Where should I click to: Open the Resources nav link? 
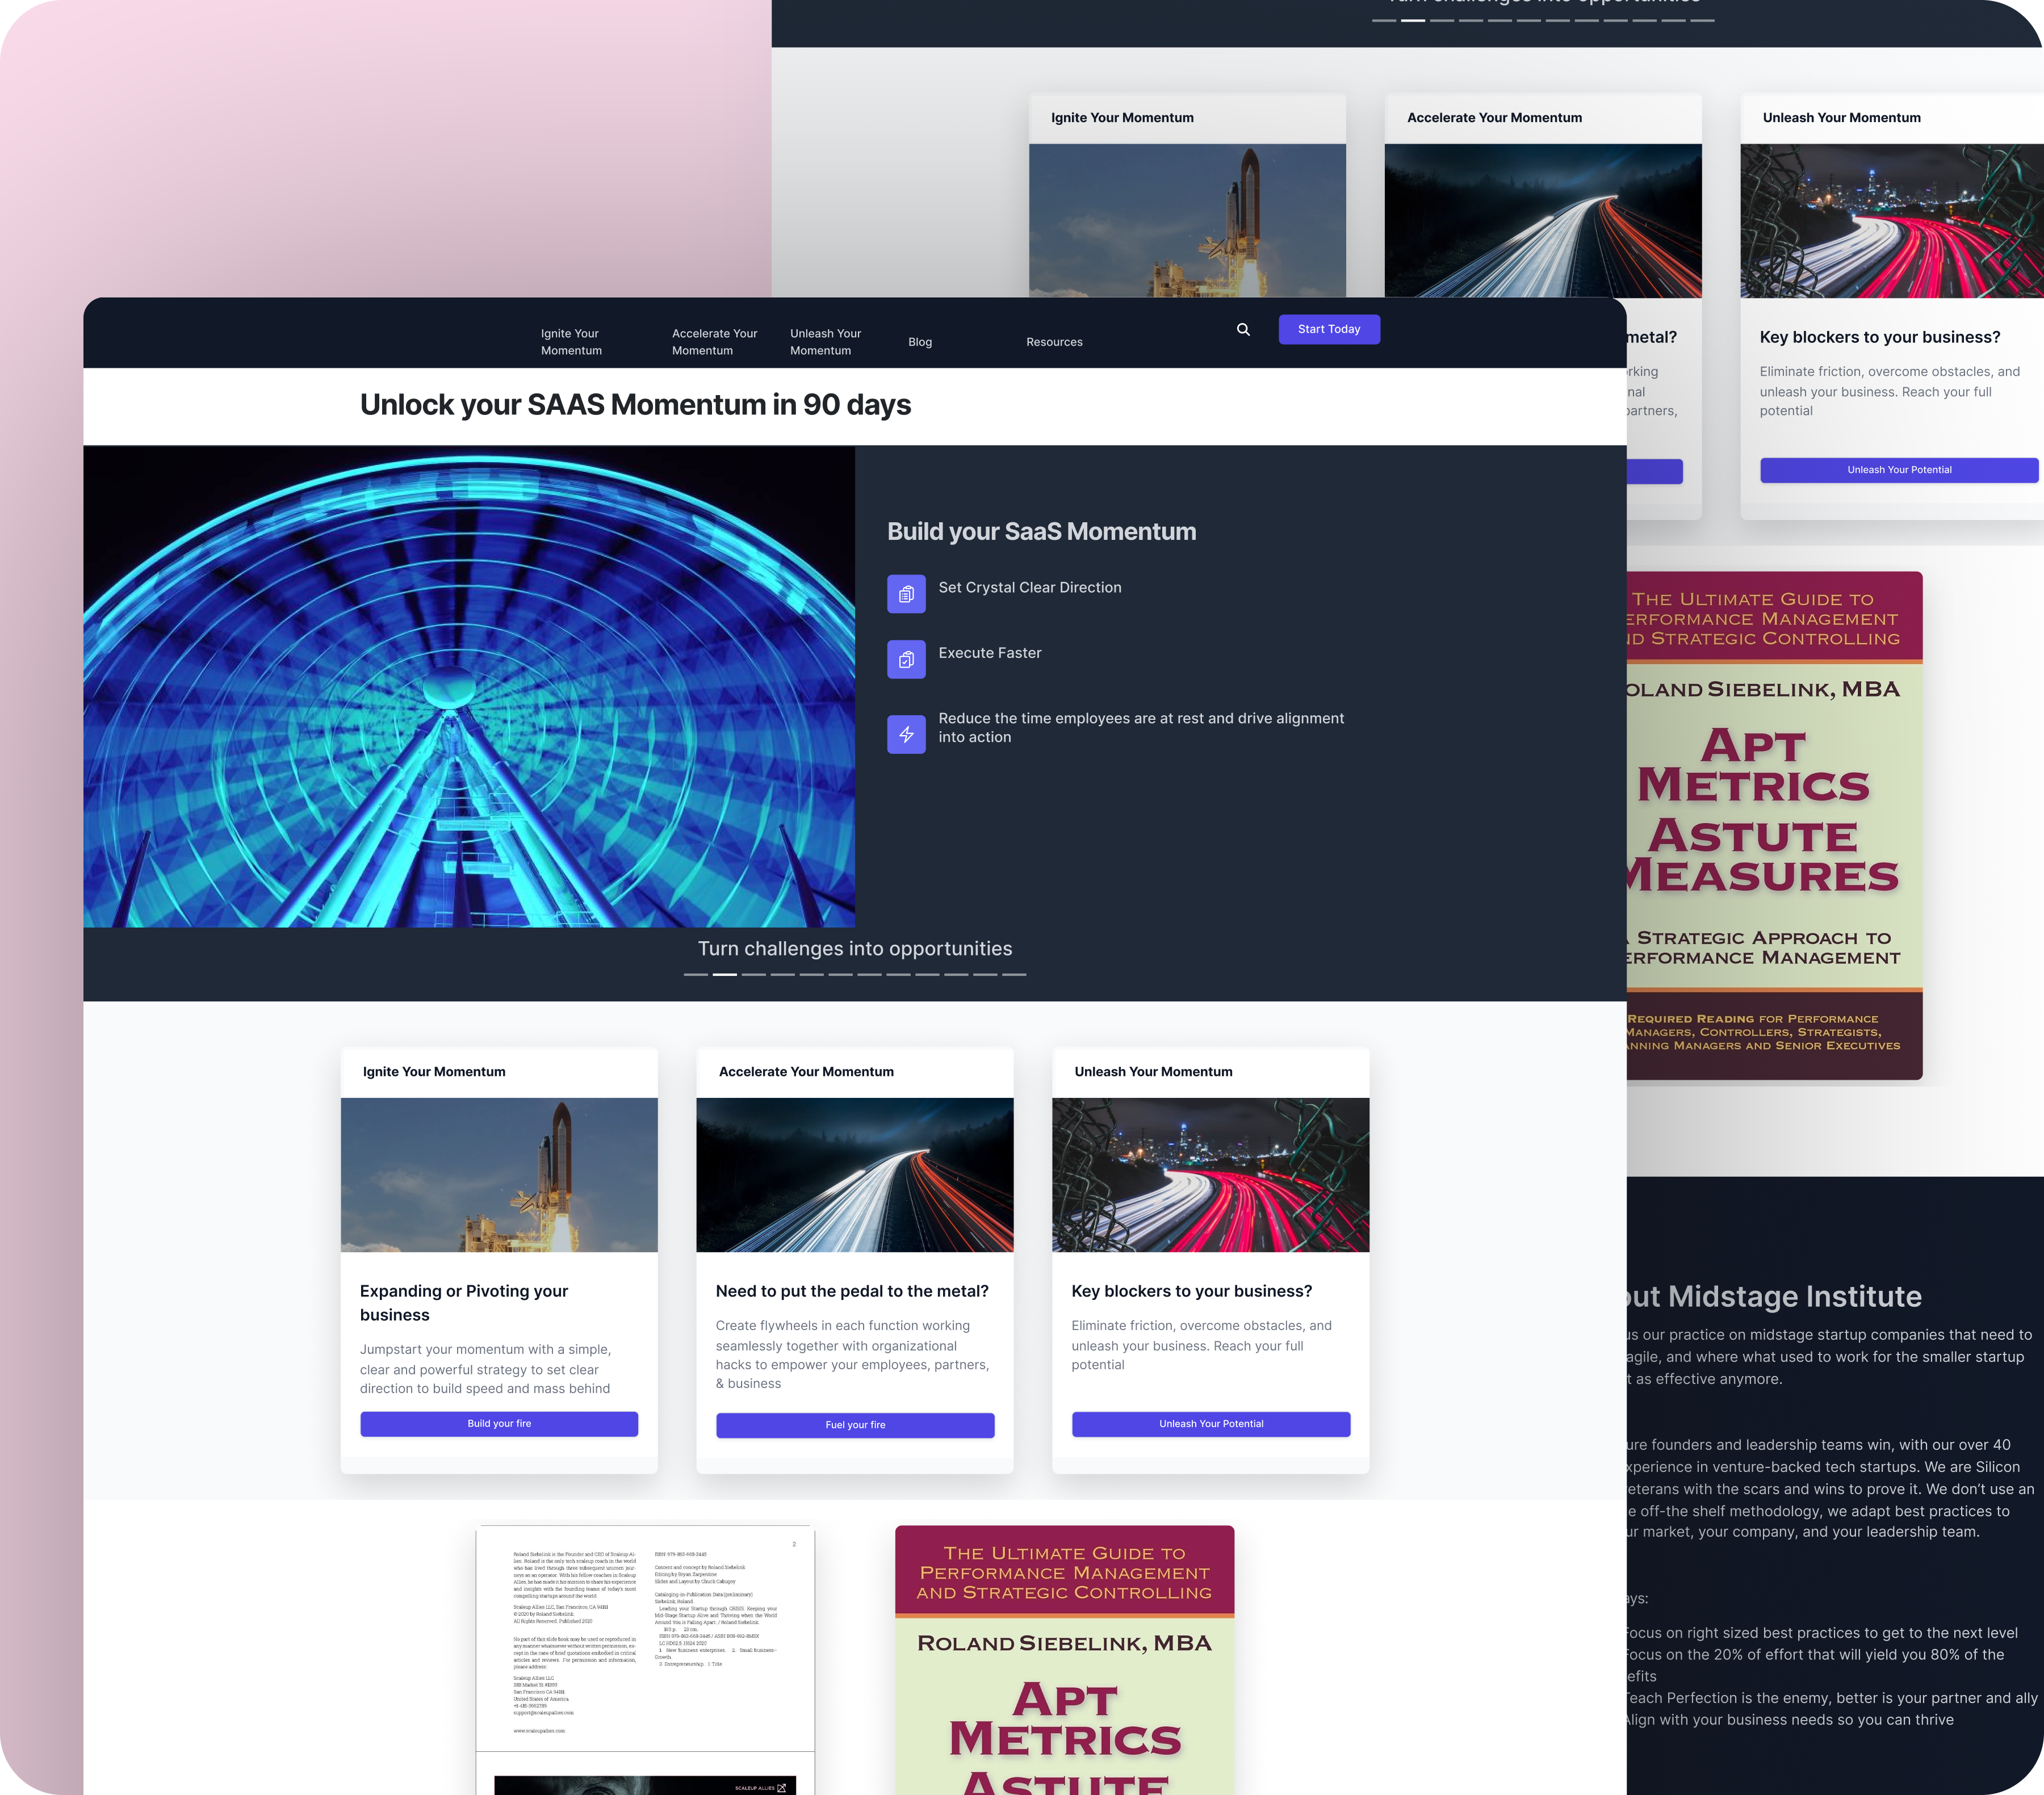(x=1054, y=342)
